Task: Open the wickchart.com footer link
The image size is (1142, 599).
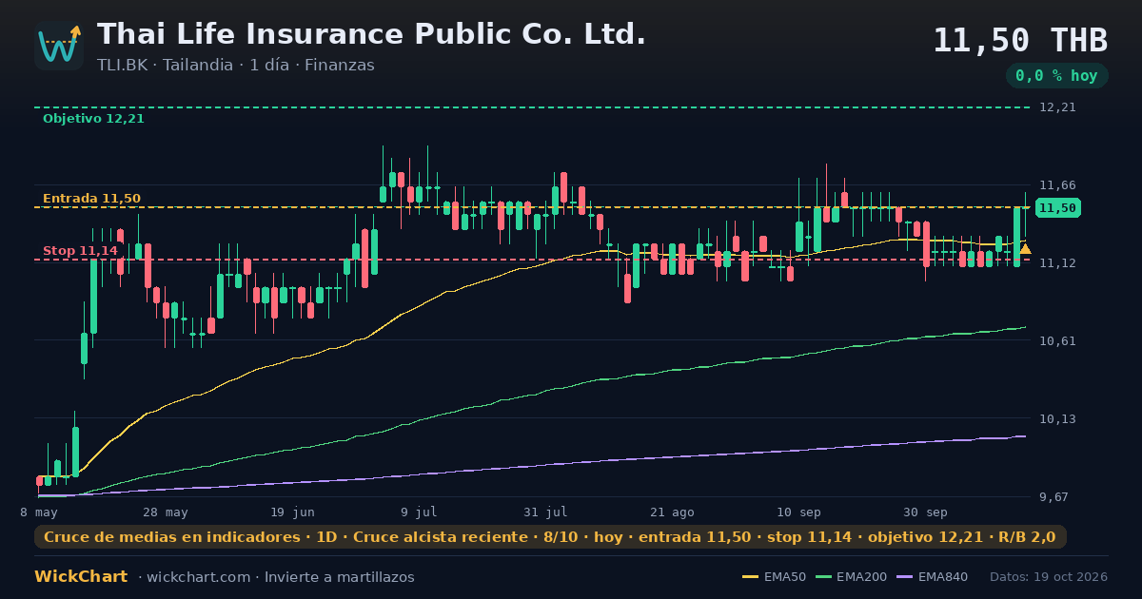Action: (197, 577)
